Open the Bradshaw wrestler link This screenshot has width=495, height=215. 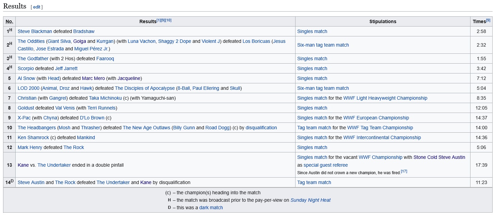(84, 31)
